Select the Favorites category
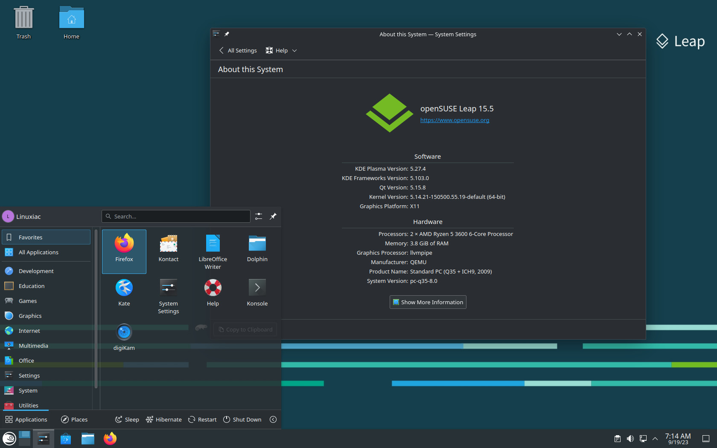Viewport: 717px width, 448px height. [46, 237]
